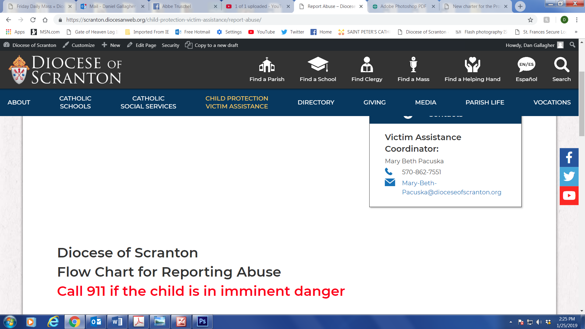
Task: Click the site Search magnifier icon
Action: pyautogui.click(x=561, y=65)
